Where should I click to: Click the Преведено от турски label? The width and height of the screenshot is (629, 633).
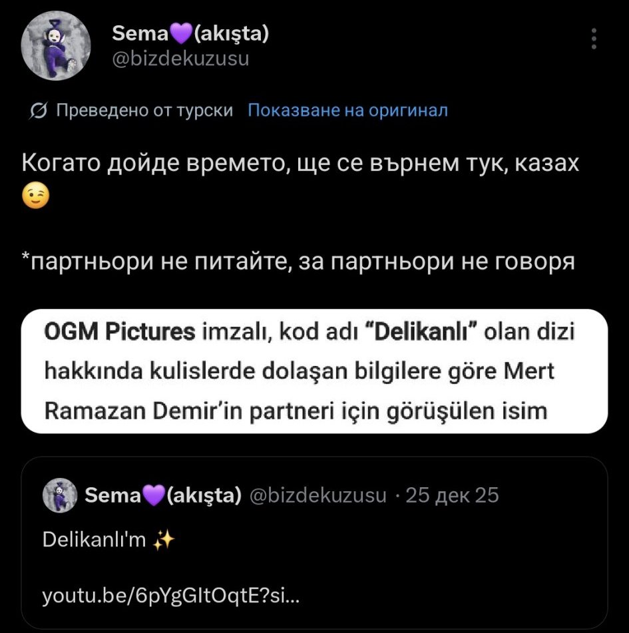click(144, 110)
